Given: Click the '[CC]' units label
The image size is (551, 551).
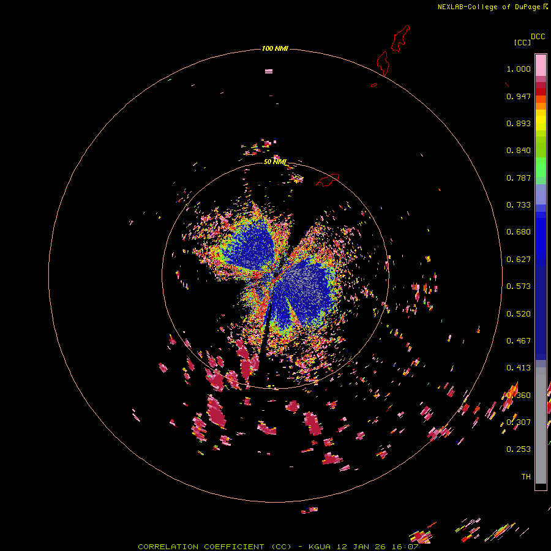Looking at the screenshot, I should (x=523, y=42).
